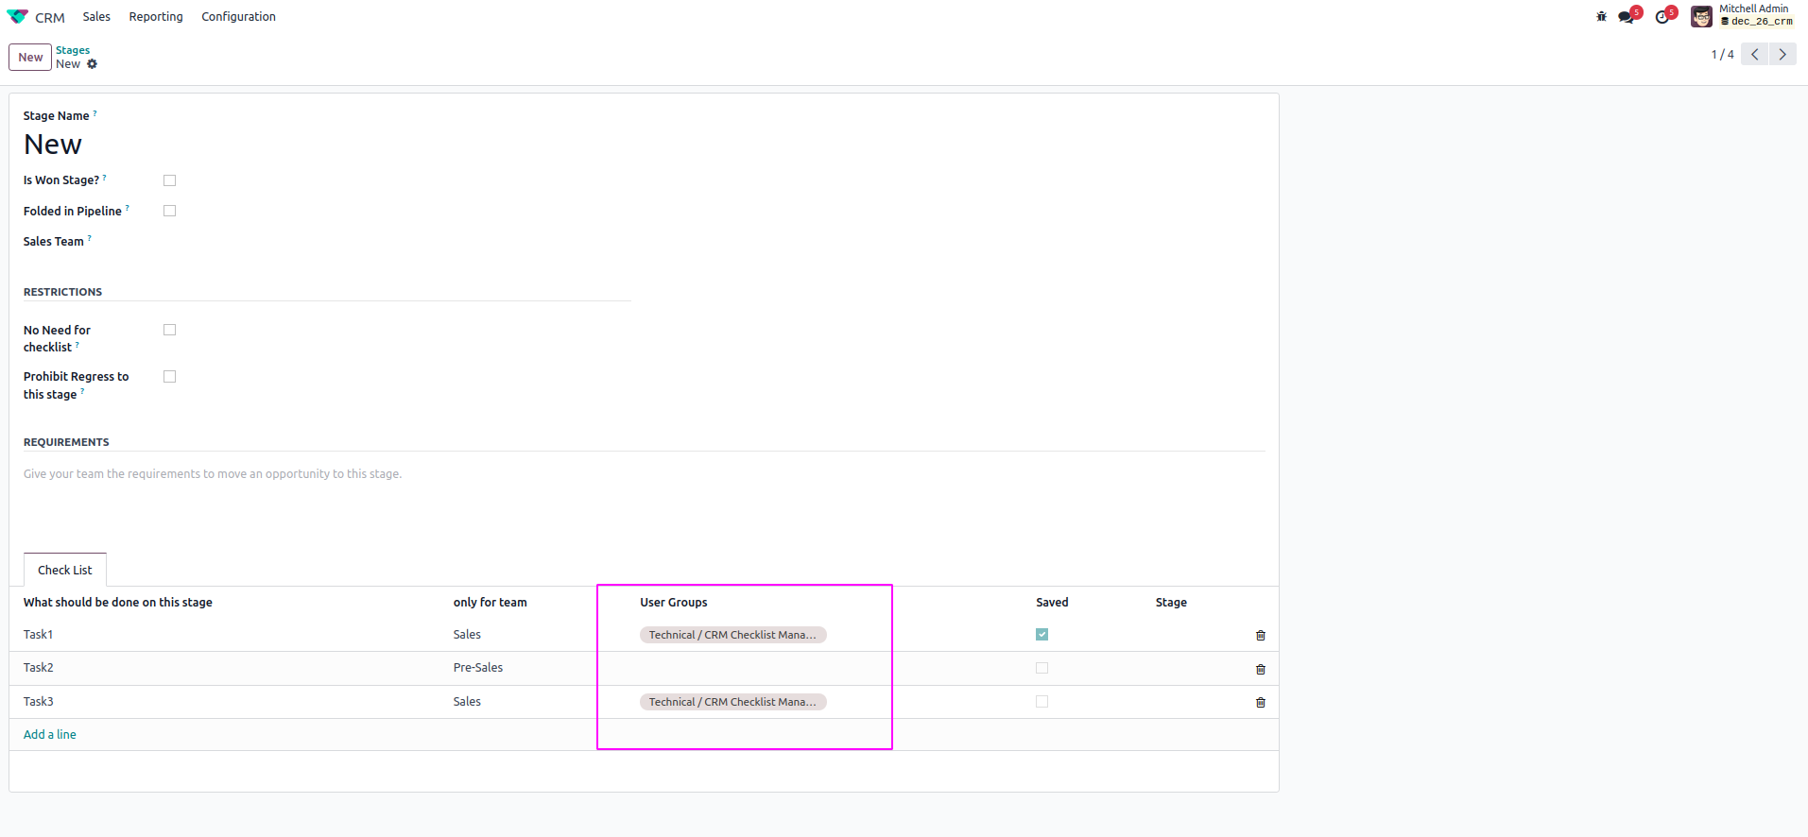Click the Stage column header
The height and width of the screenshot is (837, 1808).
tap(1171, 603)
